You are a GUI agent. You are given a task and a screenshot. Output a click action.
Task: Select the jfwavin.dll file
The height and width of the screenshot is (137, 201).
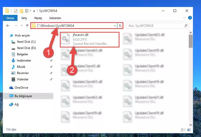(90, 40)
